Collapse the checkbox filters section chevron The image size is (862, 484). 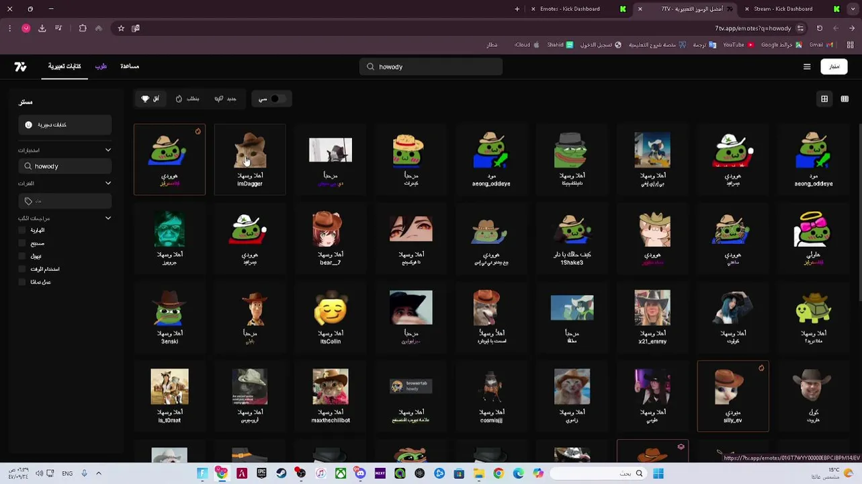[x=107, y=218]
